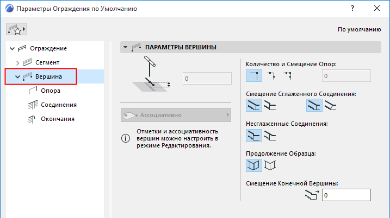Select Опора in the tree
The height and width of the screenshot is (218, 390).
click(x=50, y=91)
